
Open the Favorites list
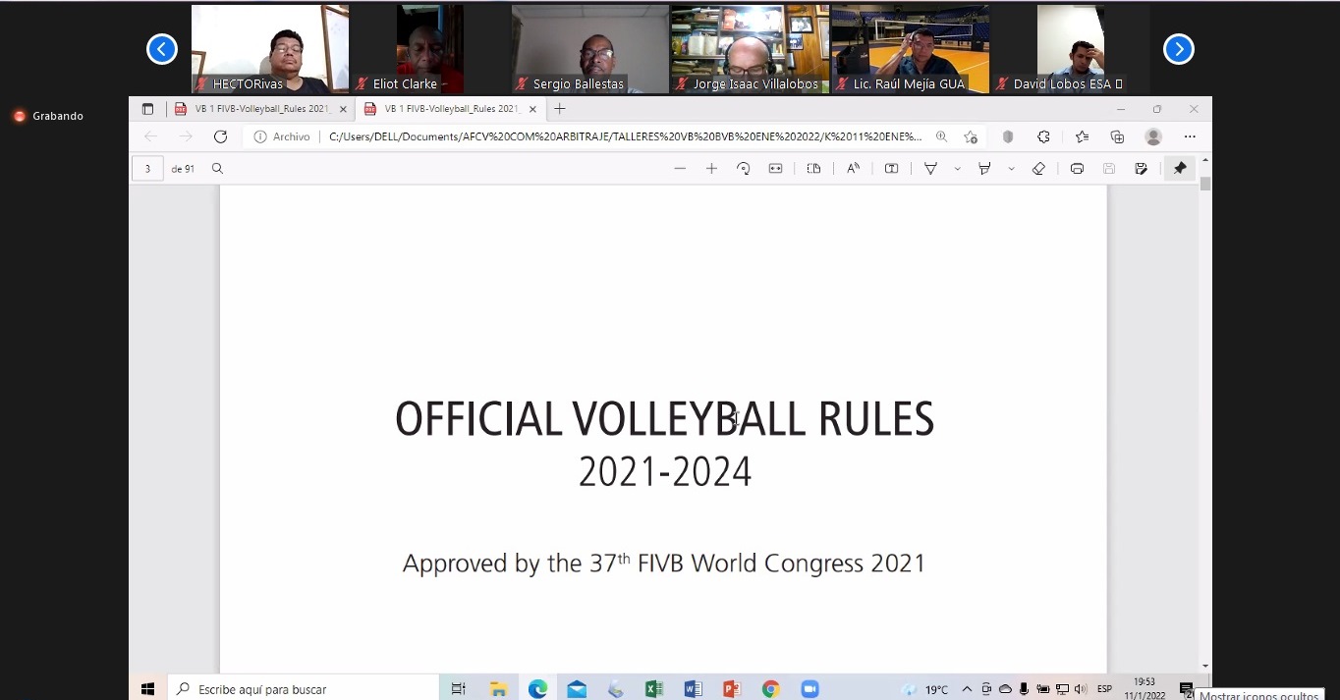1082,136
